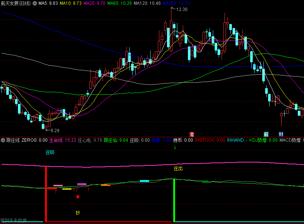Click the 9.29 low price label
304x224 pixels.
[55, 131]
